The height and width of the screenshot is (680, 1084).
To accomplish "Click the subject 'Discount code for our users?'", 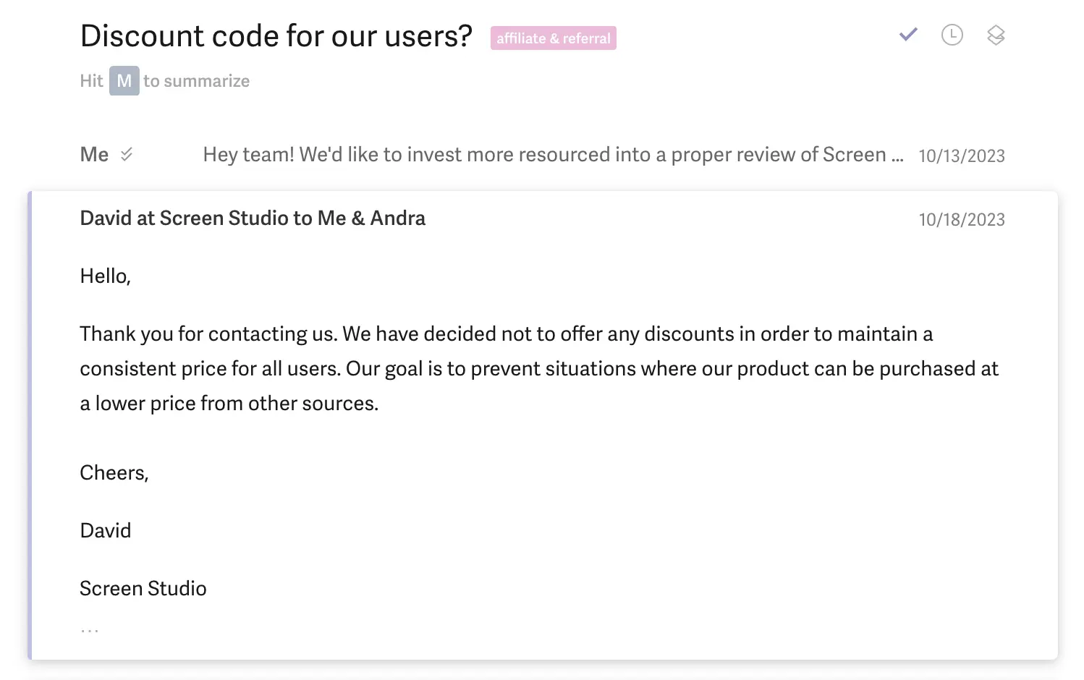I will [x=276, y=36].
